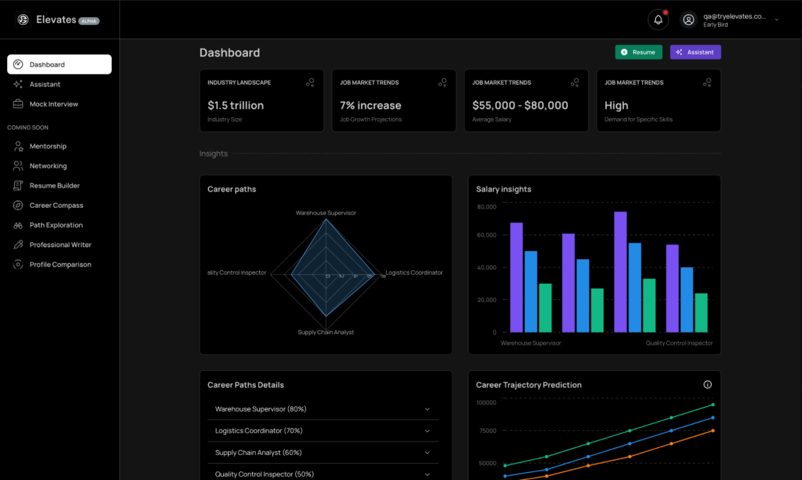Open Assistant label in the sidebar
The width and height of the screenshot is (802, 480).
45,85
